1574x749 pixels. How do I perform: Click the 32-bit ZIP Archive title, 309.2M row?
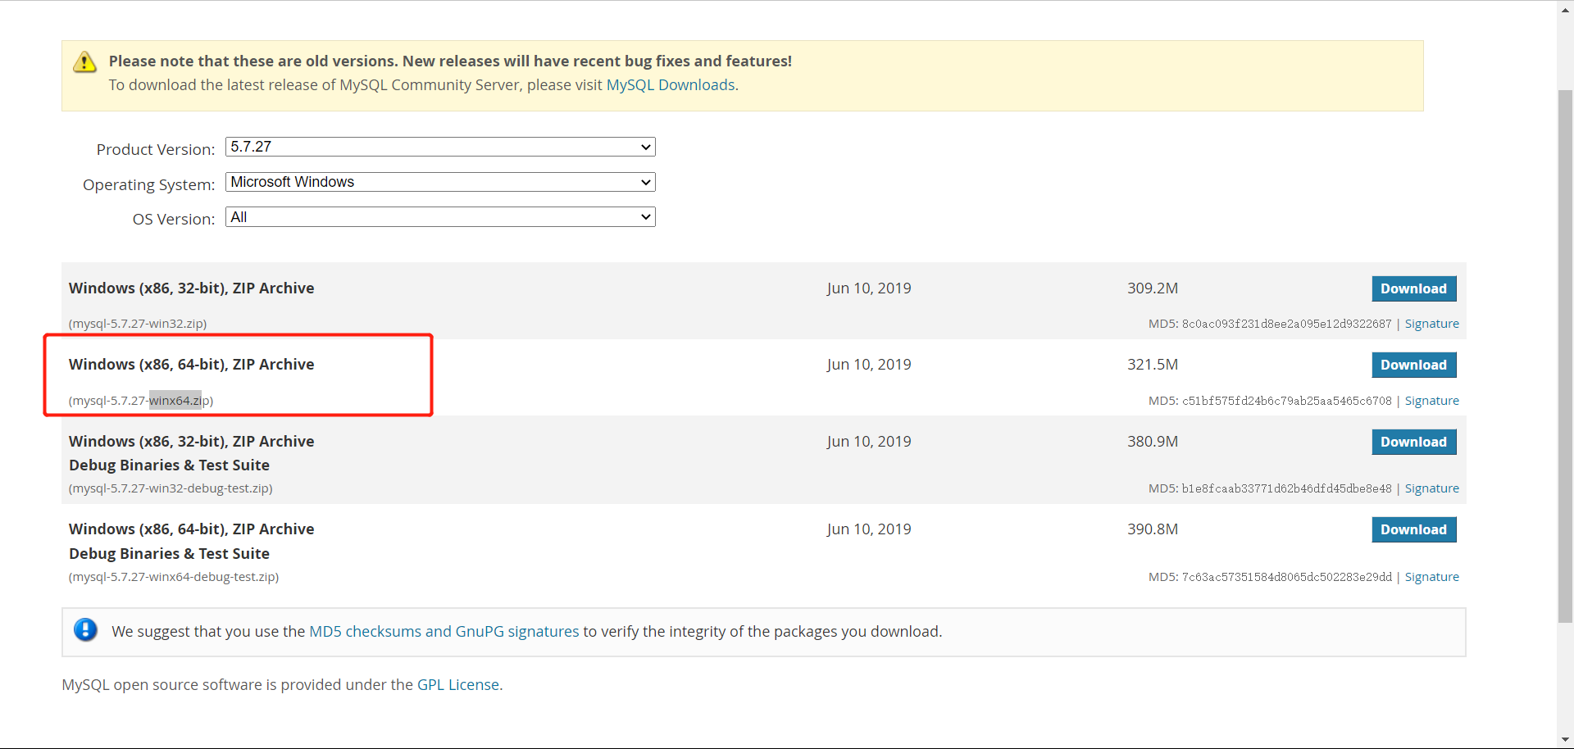(192, 288)
